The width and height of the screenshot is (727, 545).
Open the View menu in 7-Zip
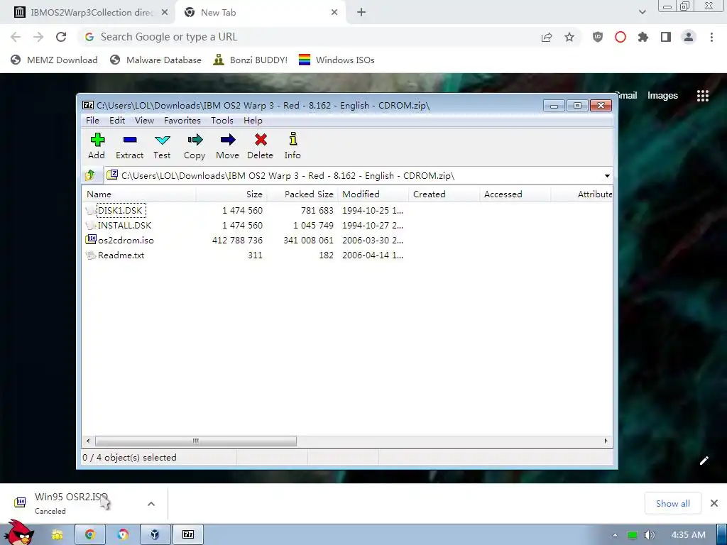pyautogui.click(x=144, y=121)
